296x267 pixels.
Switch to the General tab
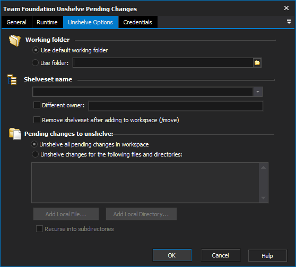[x=16, y=22]
